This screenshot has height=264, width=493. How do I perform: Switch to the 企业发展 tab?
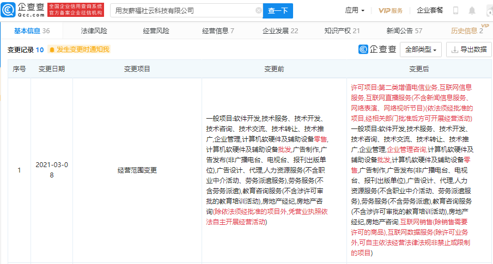[x=280, y=31]
